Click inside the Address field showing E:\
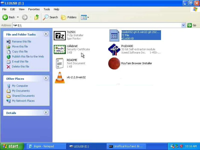The image size is (200, 150). pos(97,25)
